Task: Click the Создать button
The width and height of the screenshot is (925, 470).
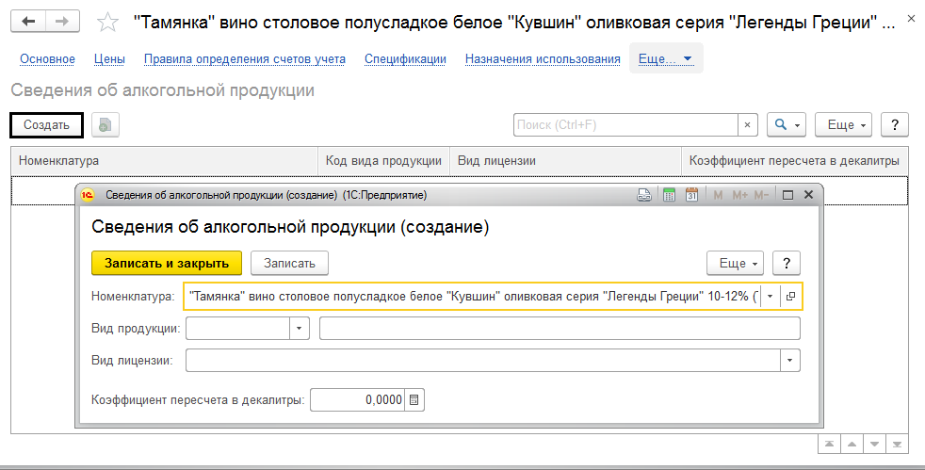Action: 47,124
